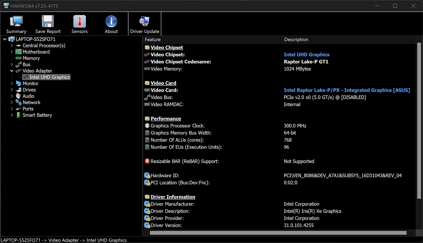
Task: Click the Monitor icon in the tree
Action: (x=19, y=83)
